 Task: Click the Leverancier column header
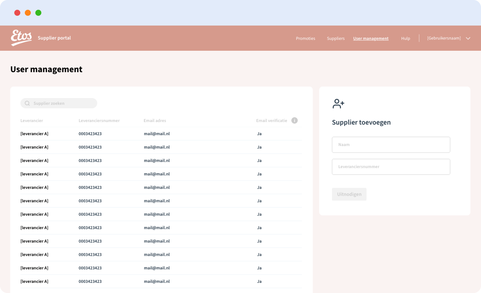32,121
